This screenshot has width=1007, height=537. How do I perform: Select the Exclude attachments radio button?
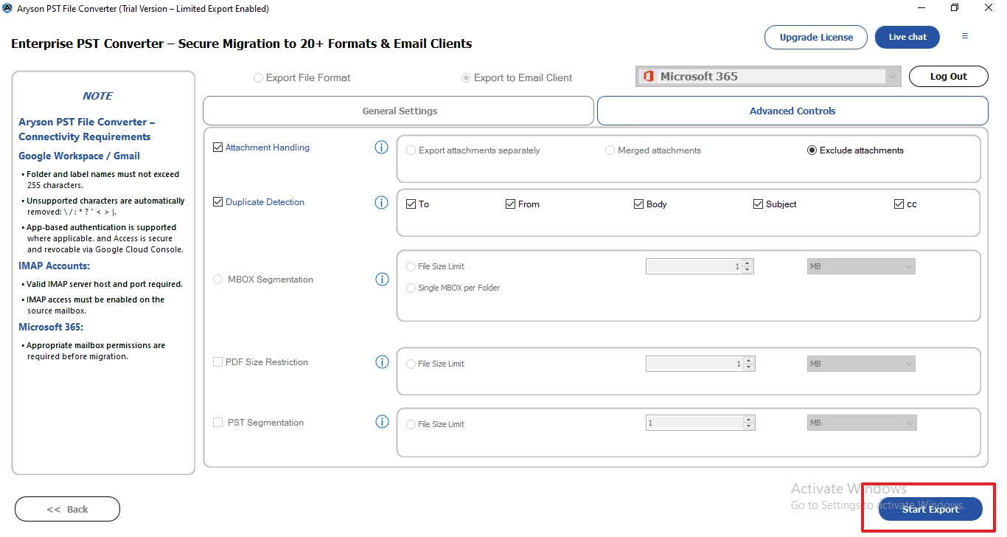(812, 150)
